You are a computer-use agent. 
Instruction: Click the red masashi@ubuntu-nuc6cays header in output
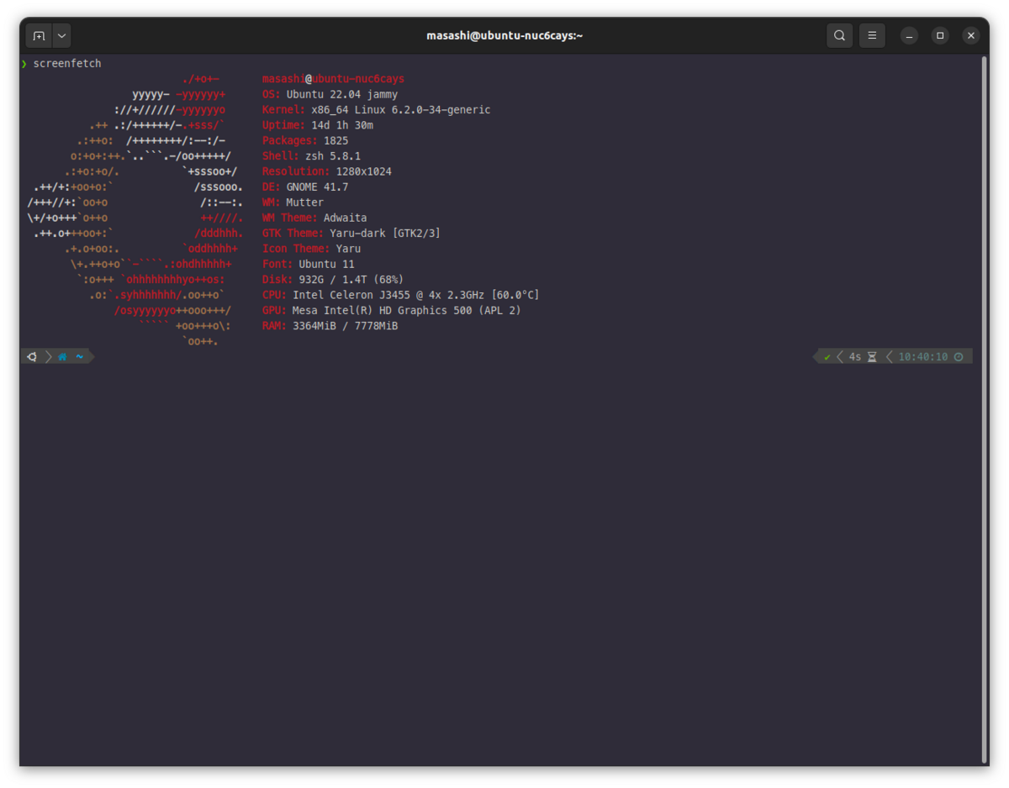[x=333, y=79]
